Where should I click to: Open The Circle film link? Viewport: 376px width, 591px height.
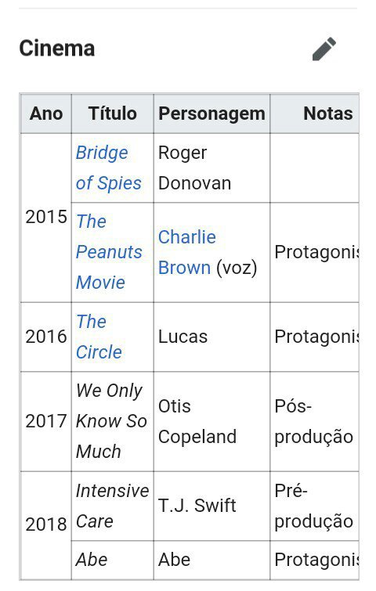pyautogui.click(x=99, y=337)
